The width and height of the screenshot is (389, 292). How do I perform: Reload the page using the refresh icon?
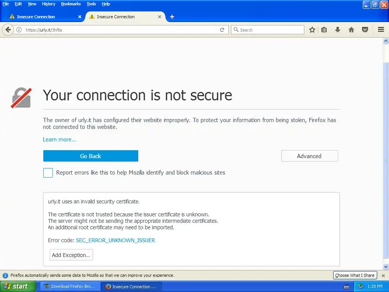coord(222,30)
